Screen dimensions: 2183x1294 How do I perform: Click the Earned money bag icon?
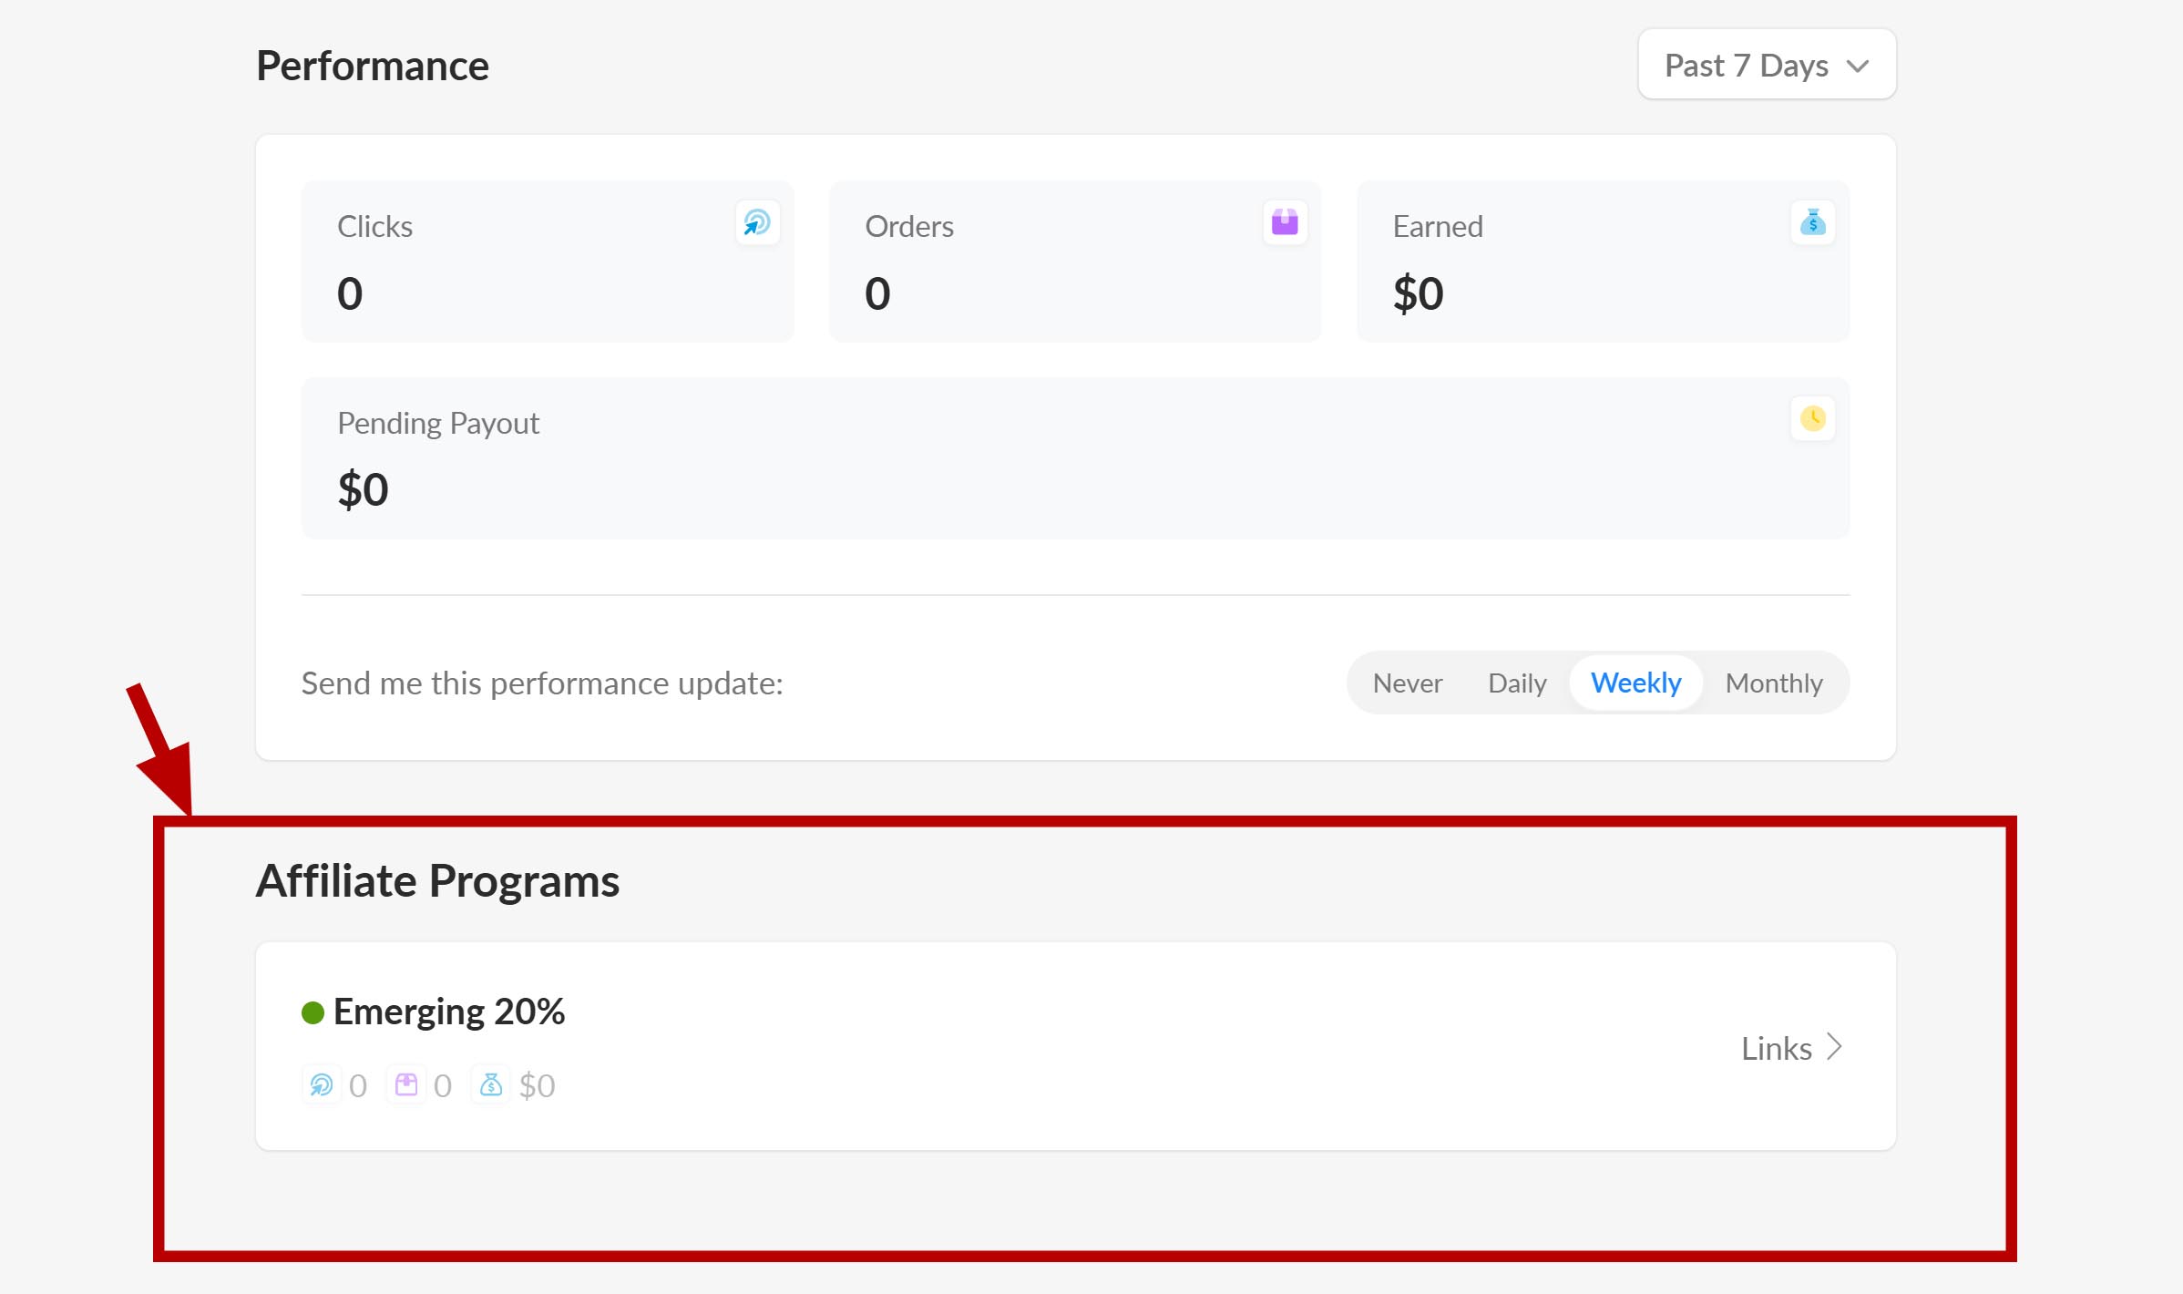click(1812, 222)
